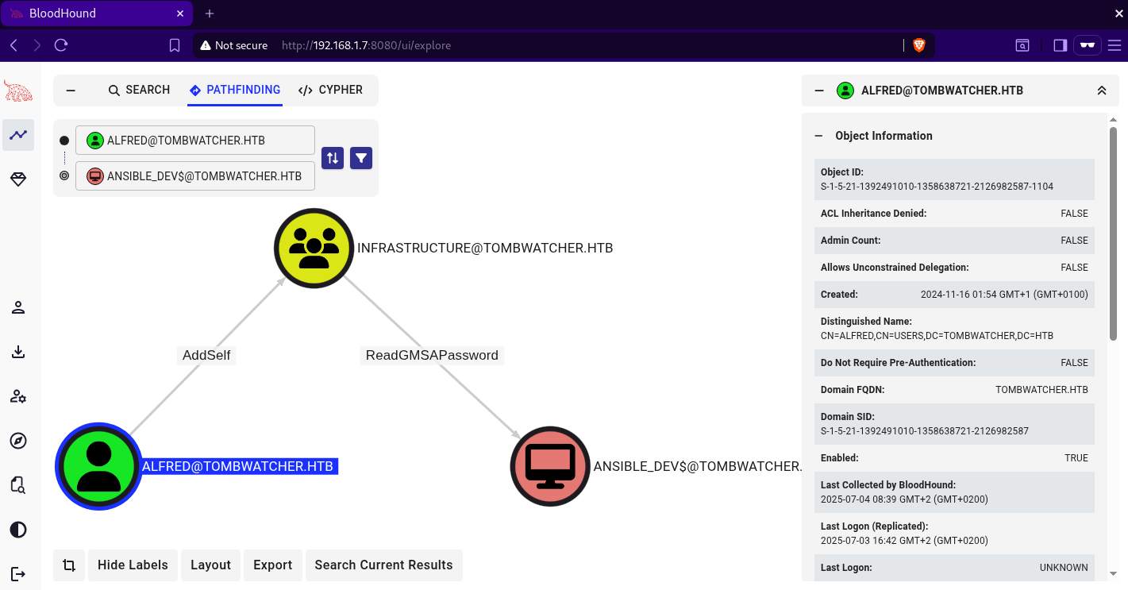Open the Explore graph icon in sidebar
The height and width of the screenshot is (590, 1128).
[x=18, y=135]
